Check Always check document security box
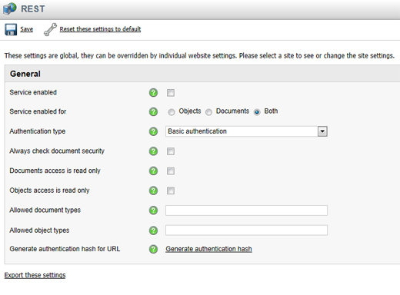Viewport: 400px width, 295px height. point(171,151)
